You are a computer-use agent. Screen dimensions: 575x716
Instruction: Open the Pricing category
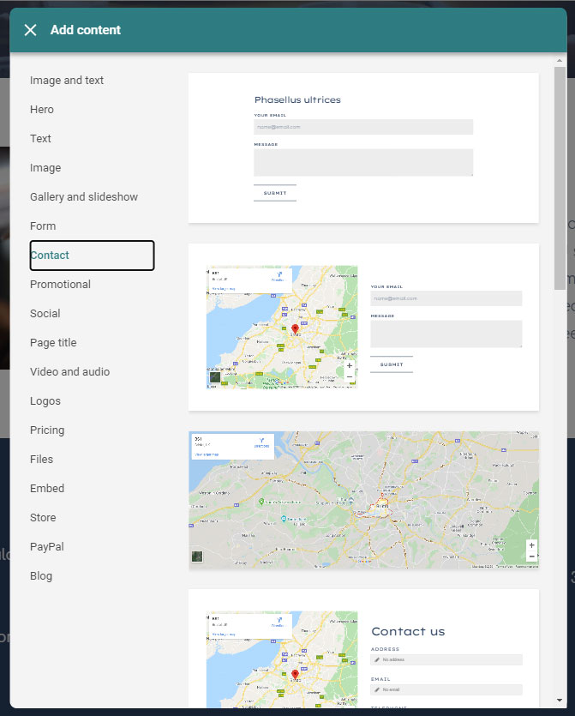(x=47, y=430)
